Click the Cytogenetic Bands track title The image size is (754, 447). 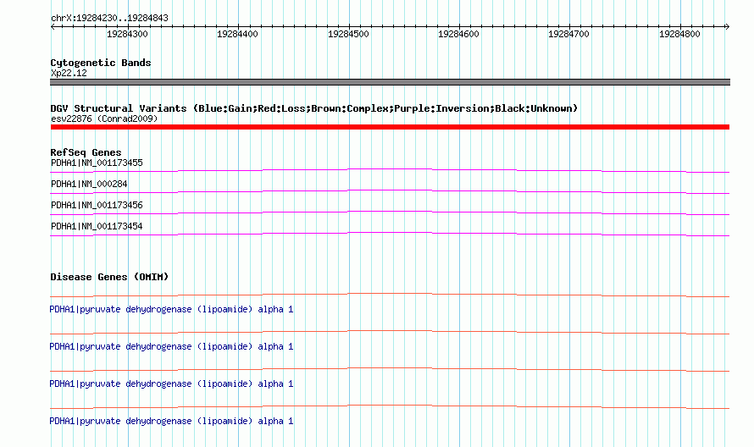pyautogui.click(x=101, y=63)
